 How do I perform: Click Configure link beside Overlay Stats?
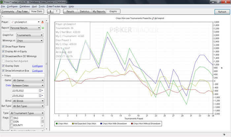(x=37, y=66)
